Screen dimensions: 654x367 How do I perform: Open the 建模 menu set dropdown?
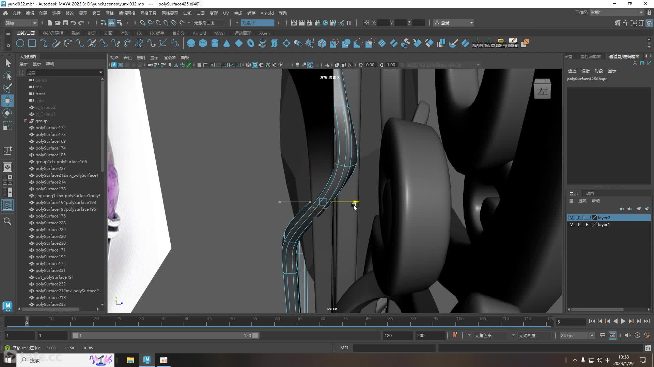click(21, 23)
